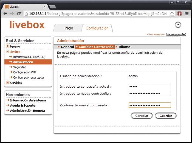
Task: Minimize the browser window
Action: click(x=172, y=2)
